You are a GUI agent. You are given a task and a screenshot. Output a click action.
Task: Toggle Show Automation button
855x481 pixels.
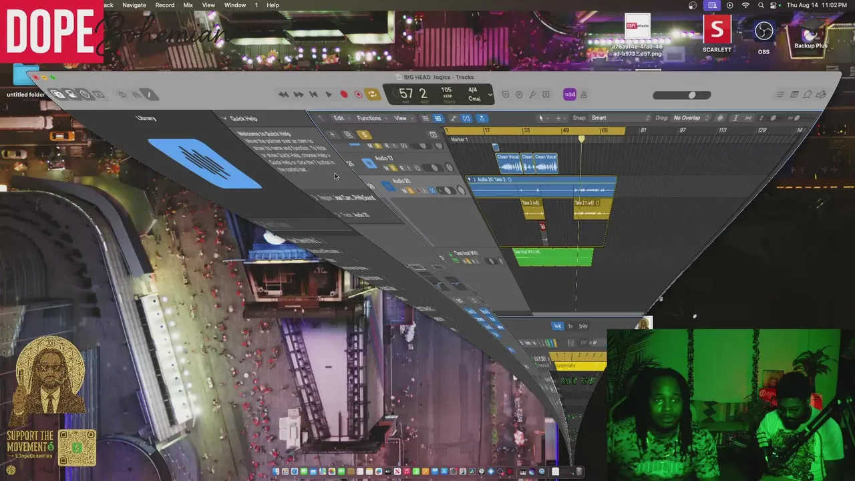454,118
